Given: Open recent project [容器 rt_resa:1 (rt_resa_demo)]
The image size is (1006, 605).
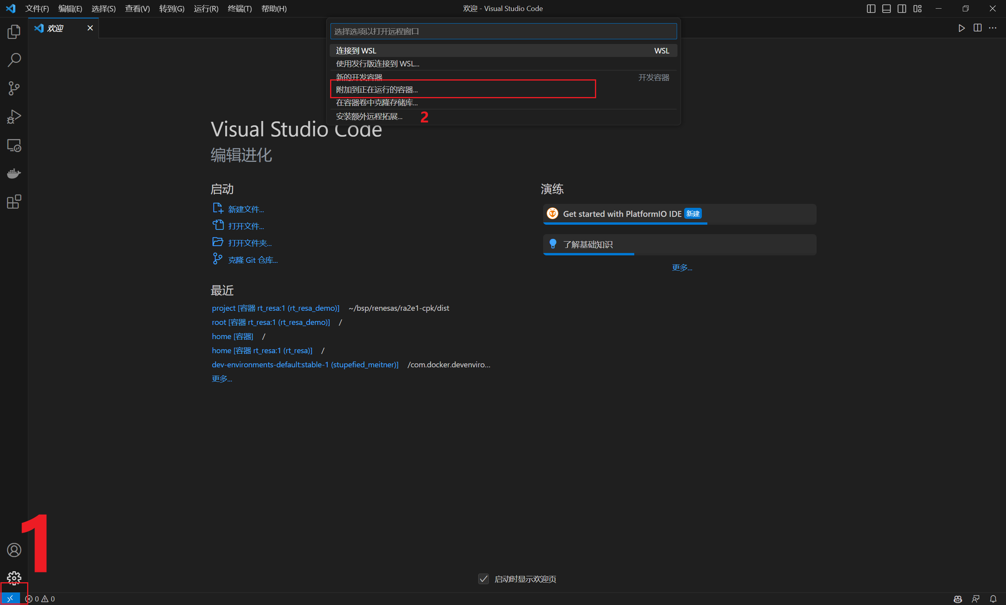Looking at the screenshot, I should coord(275,308).
